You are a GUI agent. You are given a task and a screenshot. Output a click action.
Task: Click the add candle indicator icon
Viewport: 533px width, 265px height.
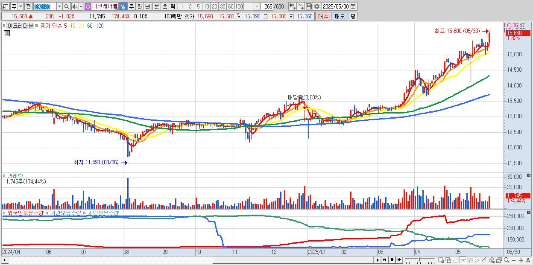(x=292, y=6)
